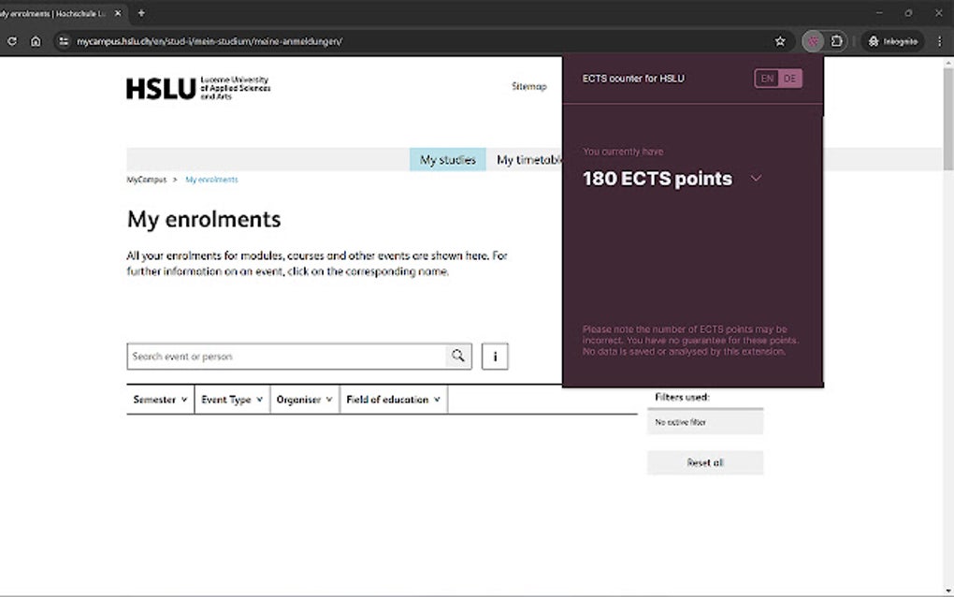Open the browser Extensions puzzle icon

[837, 41]
